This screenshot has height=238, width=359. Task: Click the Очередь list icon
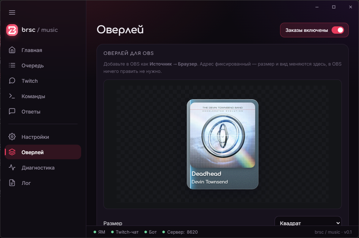[12, 65]
